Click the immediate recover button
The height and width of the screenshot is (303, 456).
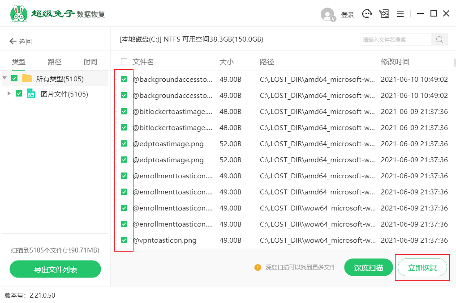pyautogui.click(x=422, y=268)
